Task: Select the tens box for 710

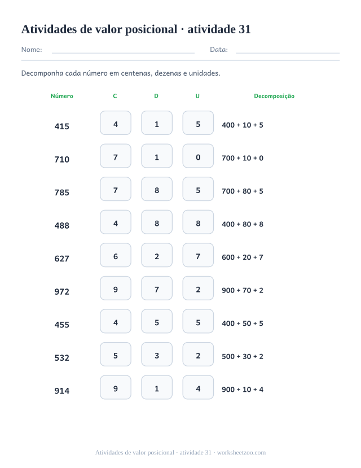Action: click(157, 156)
